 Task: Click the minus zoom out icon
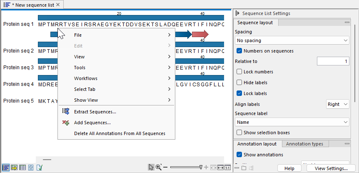pyautogui.click(x=165, y=167)
